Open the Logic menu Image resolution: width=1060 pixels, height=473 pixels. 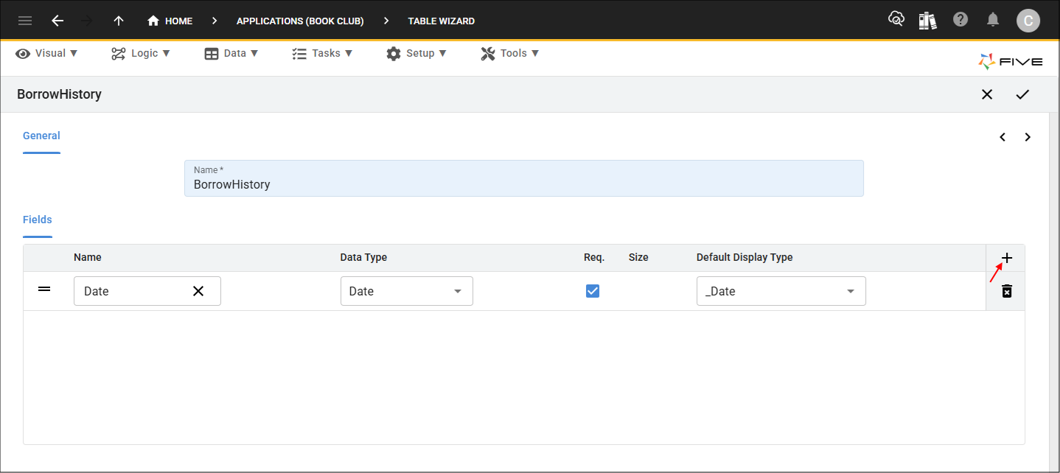141,53
